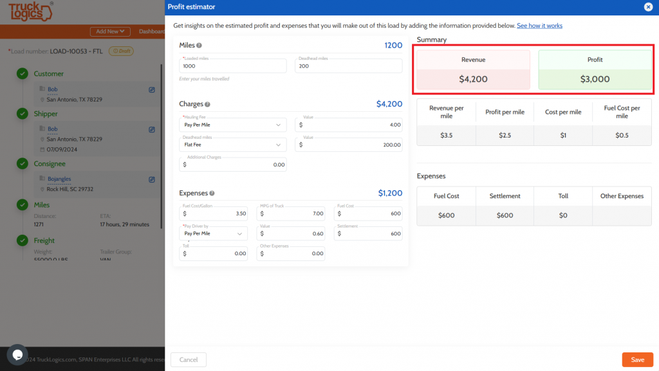Close the Profit estimator dialog
This screenshot has width=659, height=371.
[648, 6]
